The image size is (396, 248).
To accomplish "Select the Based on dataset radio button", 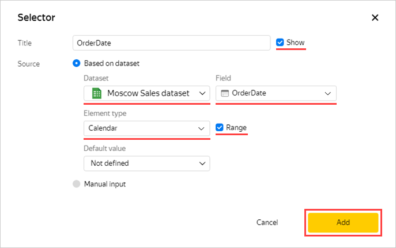I will click(x=76, y=63).
